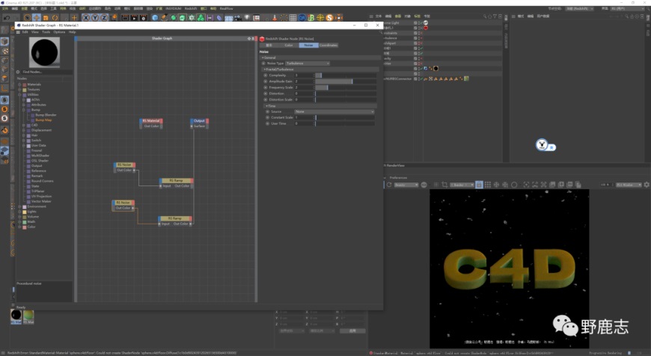Open Edit Render Settings clapperboard with gear

click(143, 18)
